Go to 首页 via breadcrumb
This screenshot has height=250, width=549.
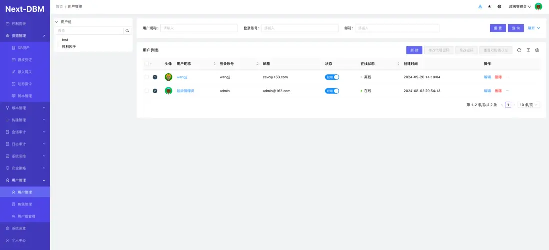[x=59, y=6]
